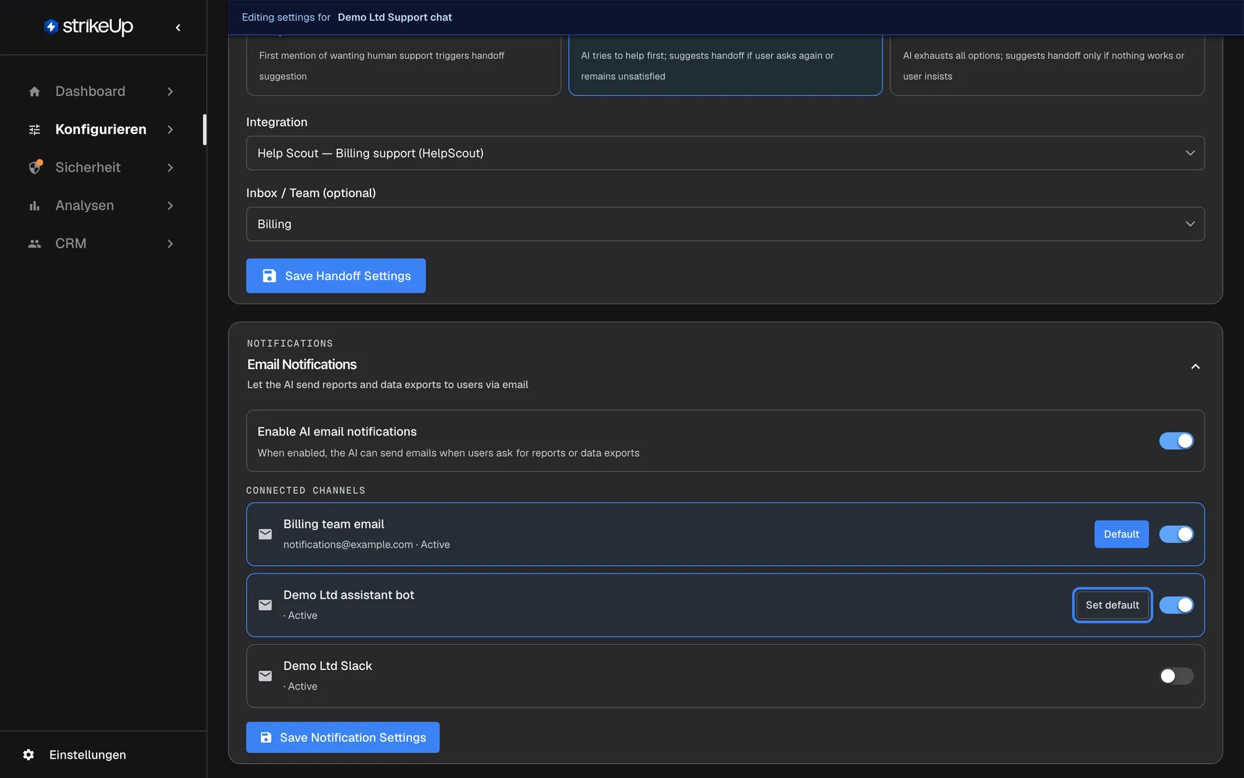This screenshot has height=778, width=1244.
Task: Click the Analysen bar chart icon
Action: tap(35, 205)
